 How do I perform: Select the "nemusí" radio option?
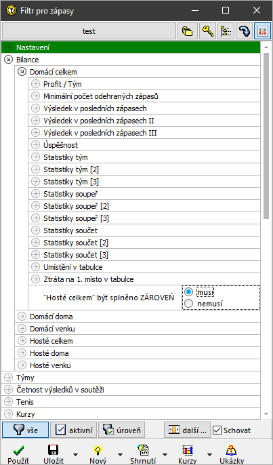coord(188,304)
